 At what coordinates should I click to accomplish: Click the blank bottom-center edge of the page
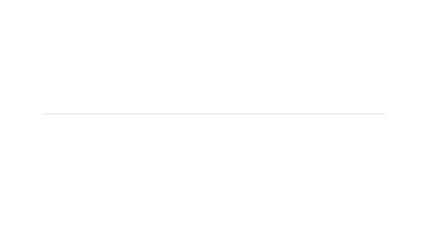[x=215, y=223]
